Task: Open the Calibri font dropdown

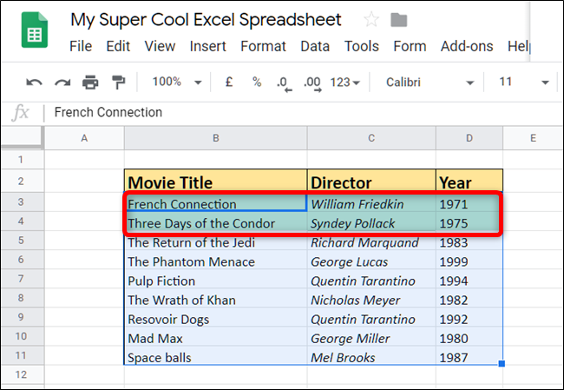Action: [x=430, y=83]
